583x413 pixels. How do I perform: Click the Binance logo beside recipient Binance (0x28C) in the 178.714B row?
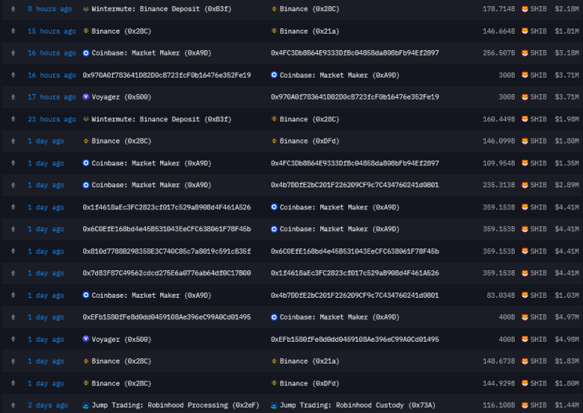pyautogui.click(x=274, y=9)
